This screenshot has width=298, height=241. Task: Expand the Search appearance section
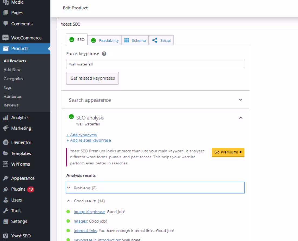click(x=156, y=100)
